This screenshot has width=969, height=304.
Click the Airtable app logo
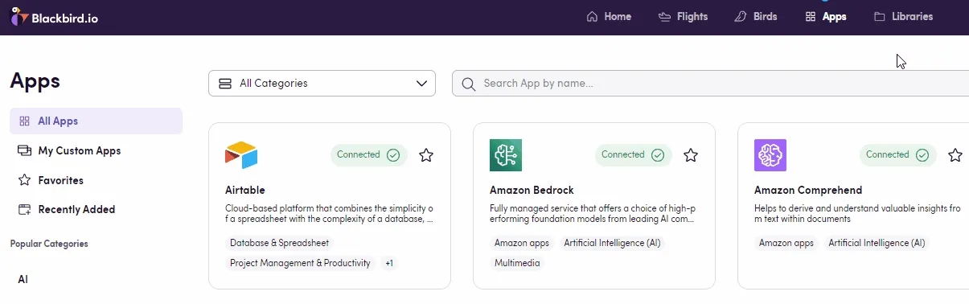pyautogui.click(x=241, y=155)
